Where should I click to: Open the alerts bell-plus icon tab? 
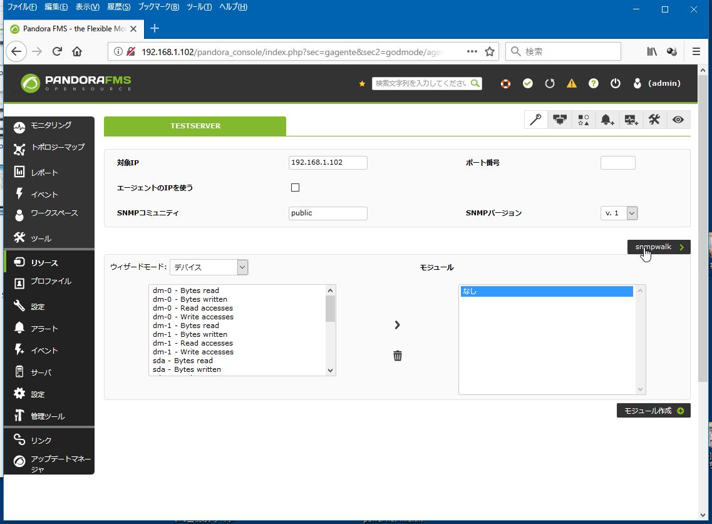(607, 120)
